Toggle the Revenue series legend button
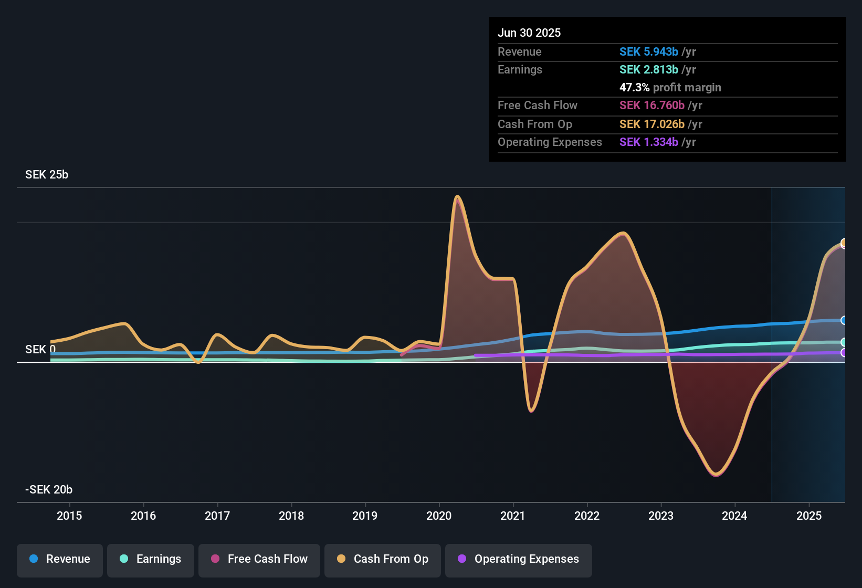This screenshot has width=862, height=588. [60, 560]
